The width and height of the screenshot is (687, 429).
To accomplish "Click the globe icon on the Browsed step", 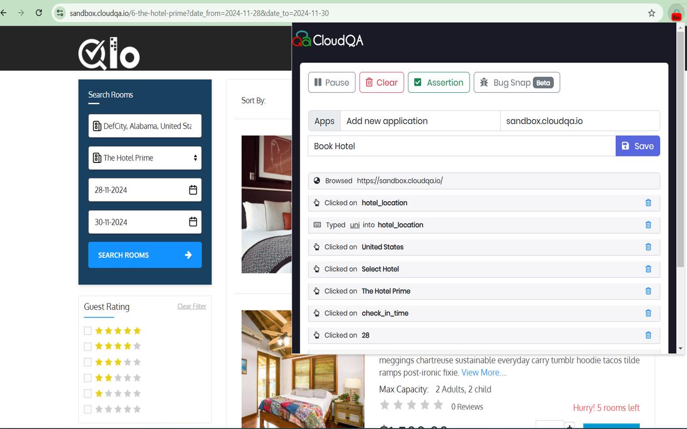I will [x=317, y=181].
